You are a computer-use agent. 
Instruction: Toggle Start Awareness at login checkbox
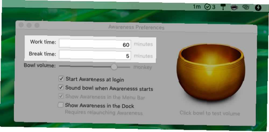coord(61,79)
